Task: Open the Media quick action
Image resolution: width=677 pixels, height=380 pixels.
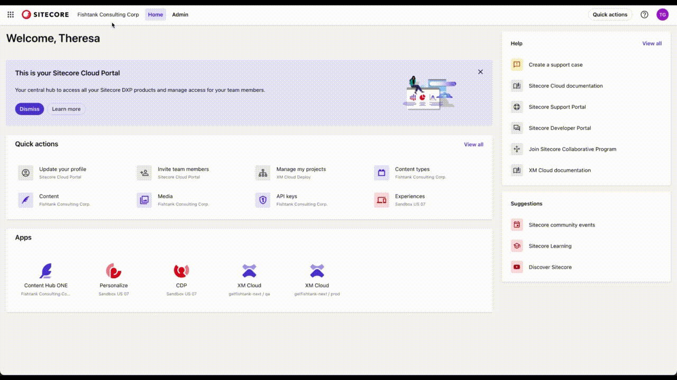Action: tap(144, 199)
